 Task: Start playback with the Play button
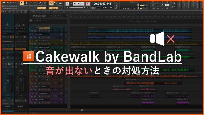click(75, 4)
